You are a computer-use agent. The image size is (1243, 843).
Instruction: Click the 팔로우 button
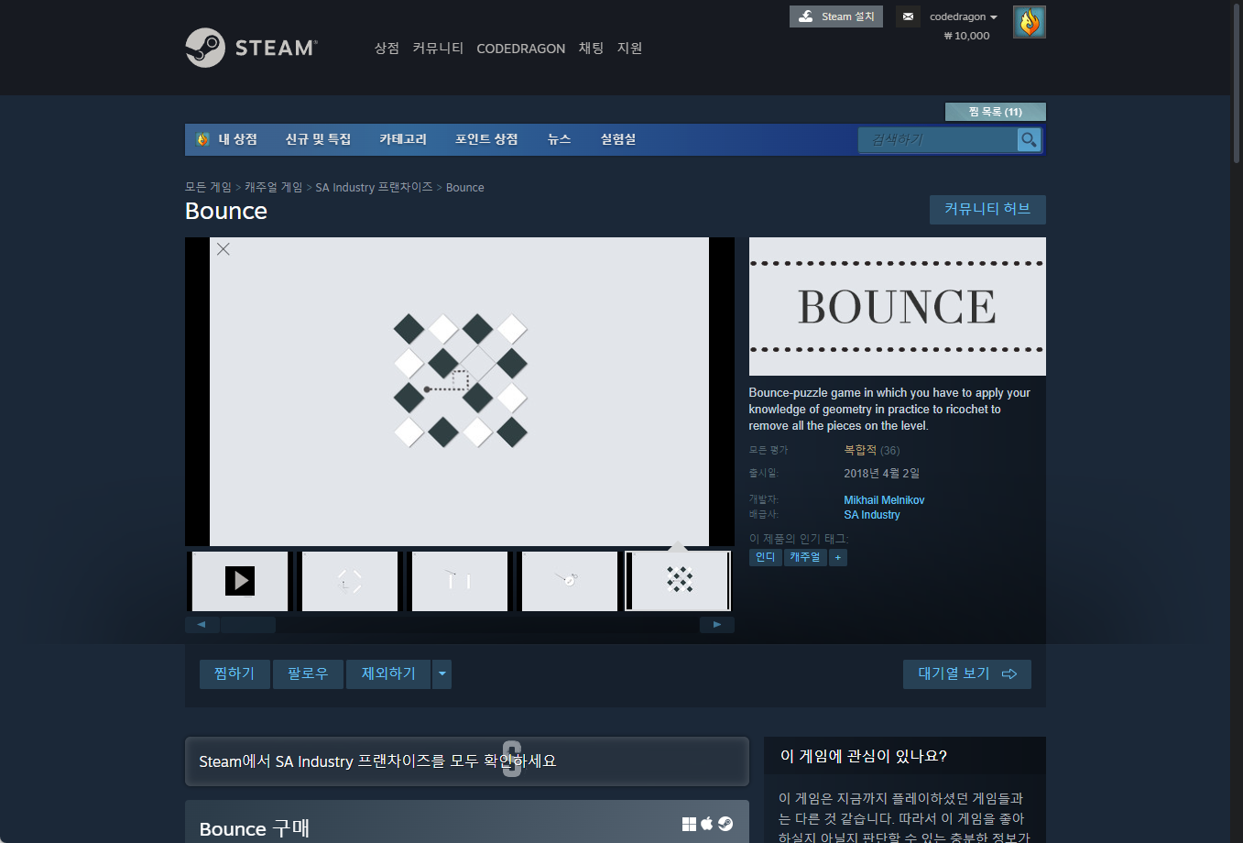(x=308, y=674)
